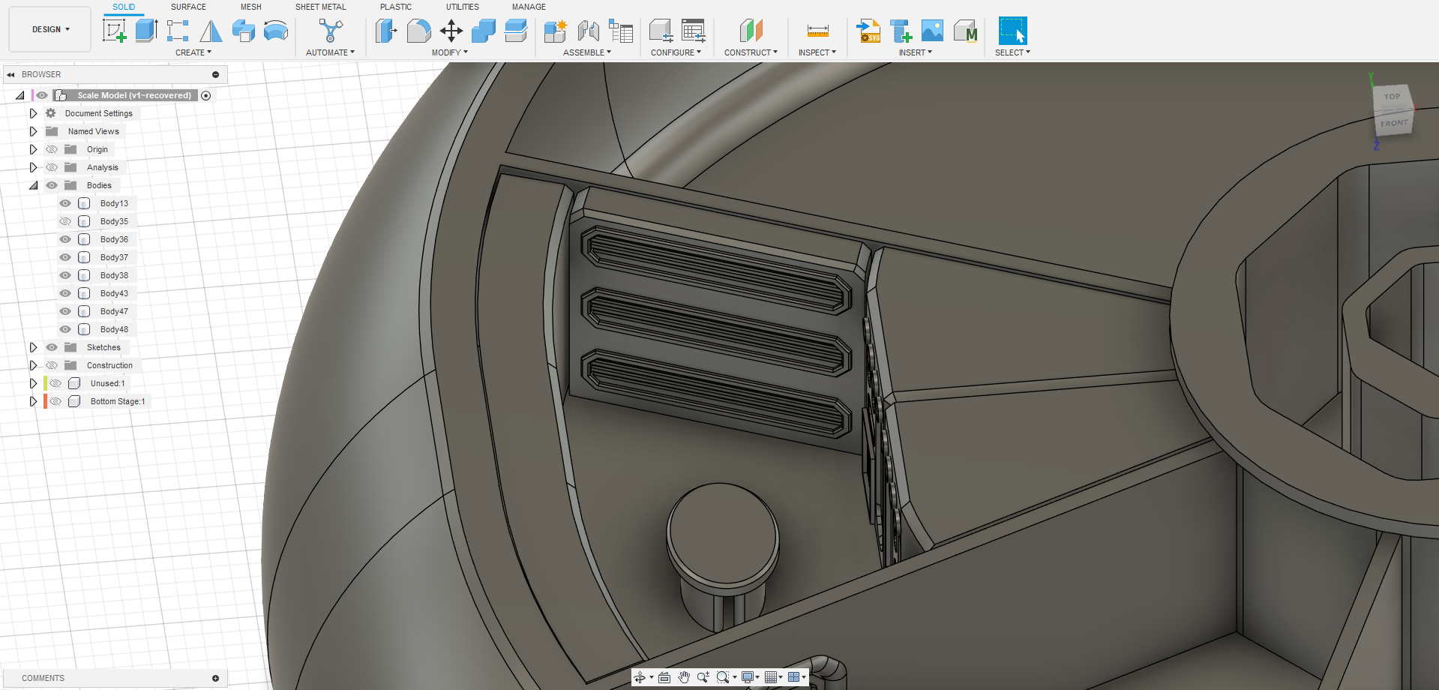
Task: Open the Design workspace dropdown
Action: [50, 29]
